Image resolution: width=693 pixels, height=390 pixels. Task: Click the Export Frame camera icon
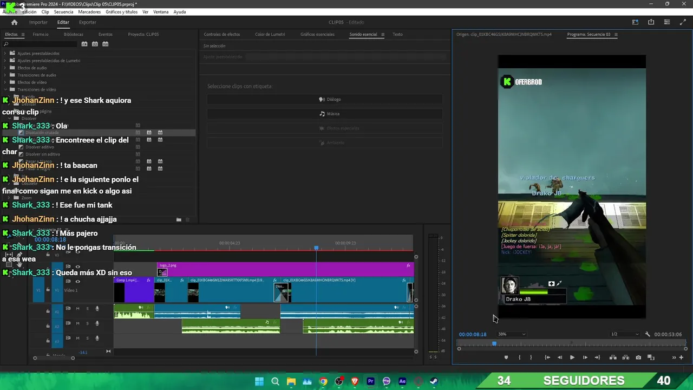pos(638,357)
